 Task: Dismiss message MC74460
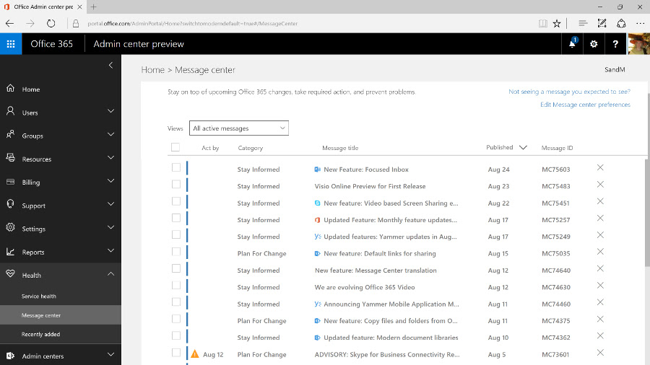click(x=600, y=302)
